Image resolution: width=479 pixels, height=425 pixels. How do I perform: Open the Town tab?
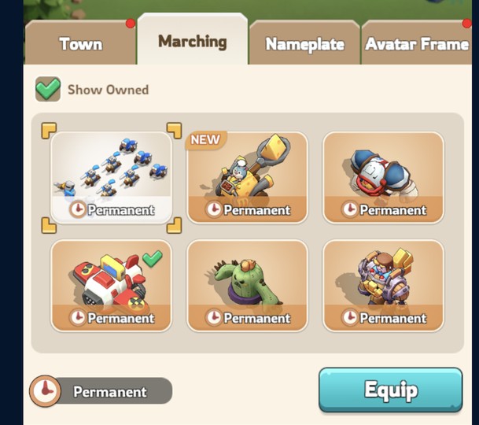click(80, 42)
